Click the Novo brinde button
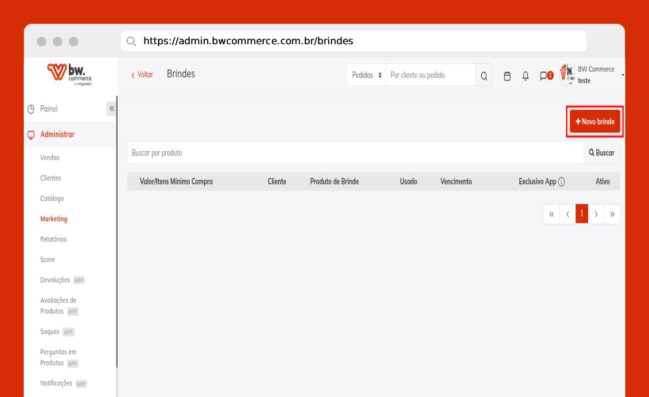Image resolution: width=649 pixels, height=397 pixels. [x=595, y=122]
